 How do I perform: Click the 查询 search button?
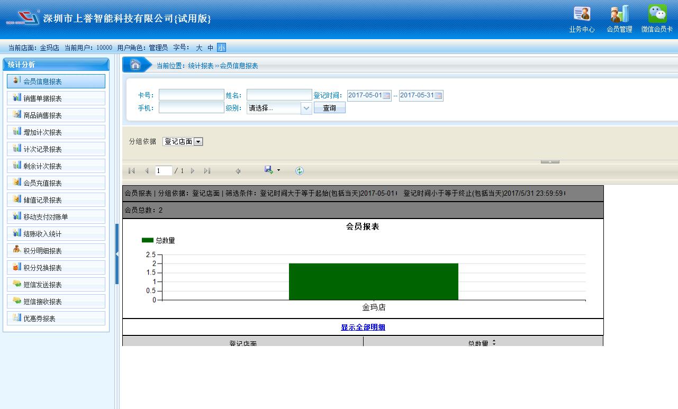coord(329,108)
